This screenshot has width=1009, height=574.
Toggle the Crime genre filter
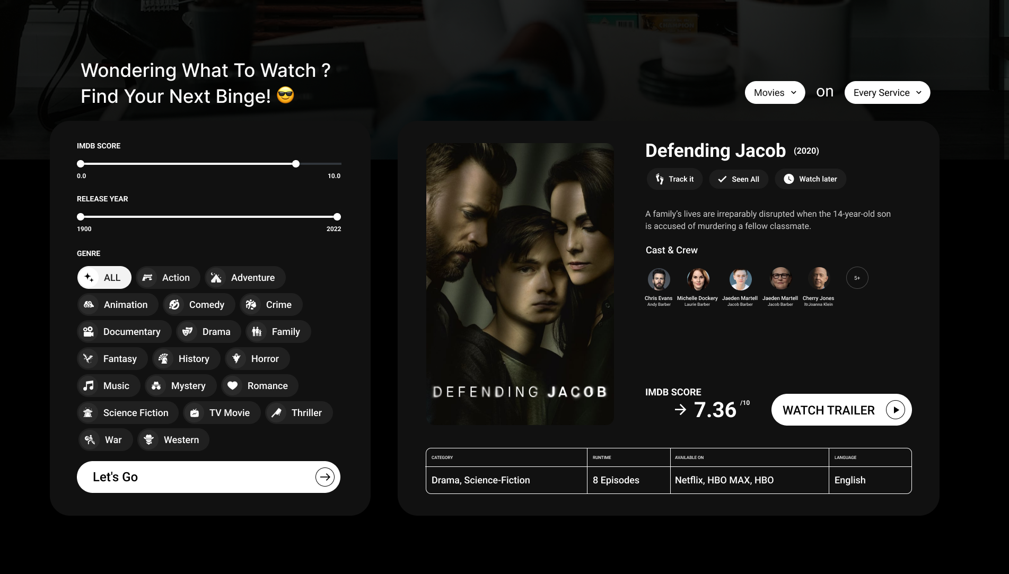pyautogui.click(x=271, y=305)
